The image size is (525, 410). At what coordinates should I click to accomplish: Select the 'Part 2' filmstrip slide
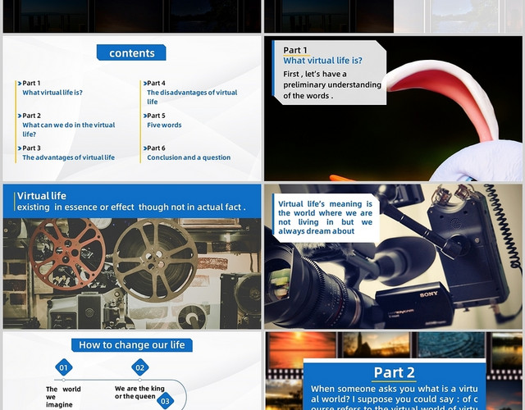[x=393, y=371]
